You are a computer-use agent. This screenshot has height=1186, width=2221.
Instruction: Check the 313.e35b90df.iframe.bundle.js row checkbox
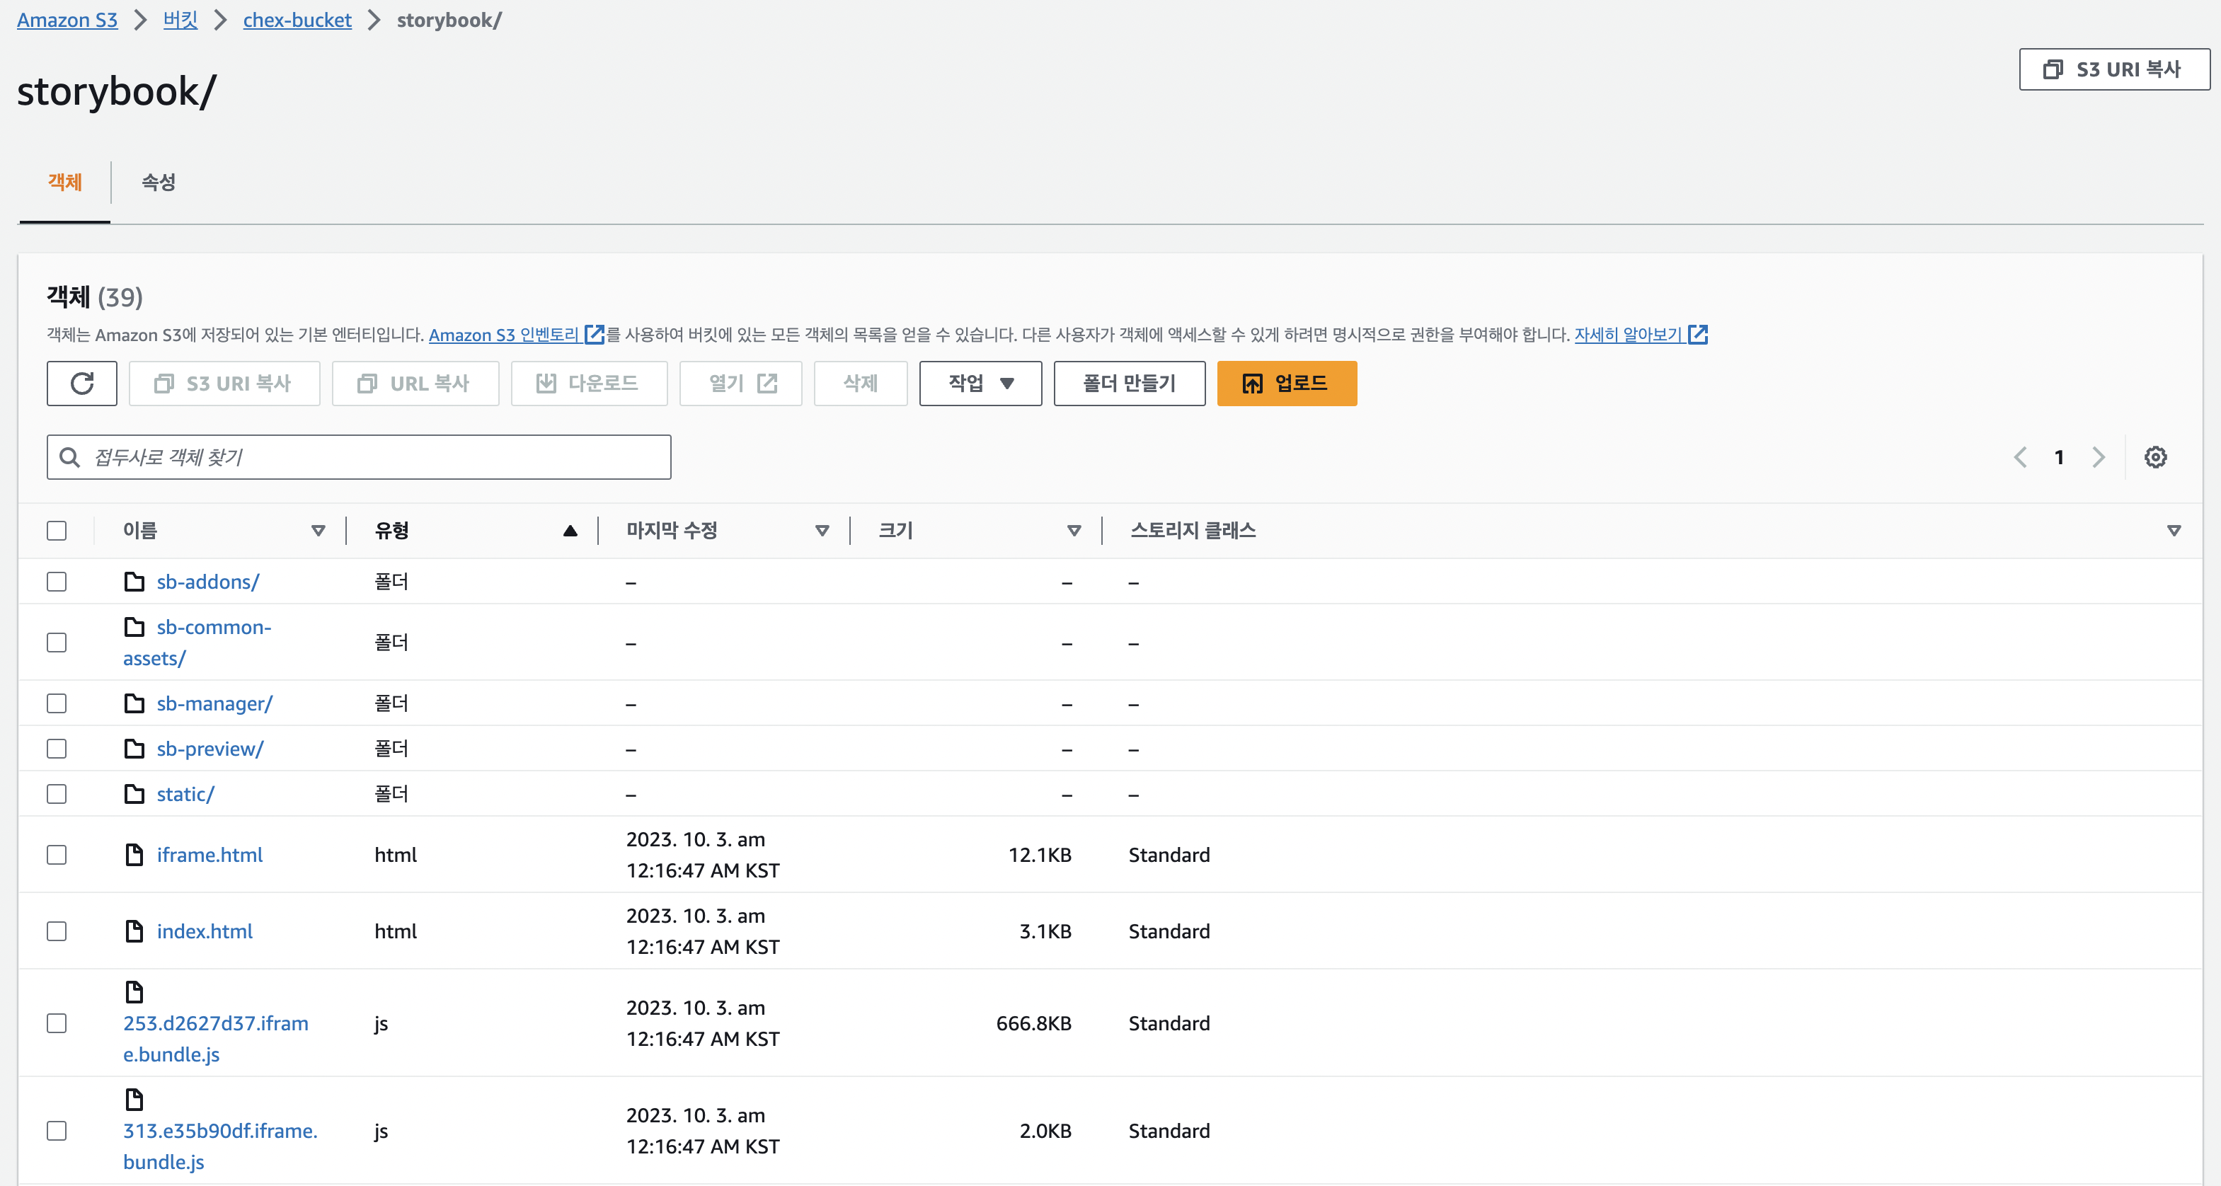coord(57,1130)
